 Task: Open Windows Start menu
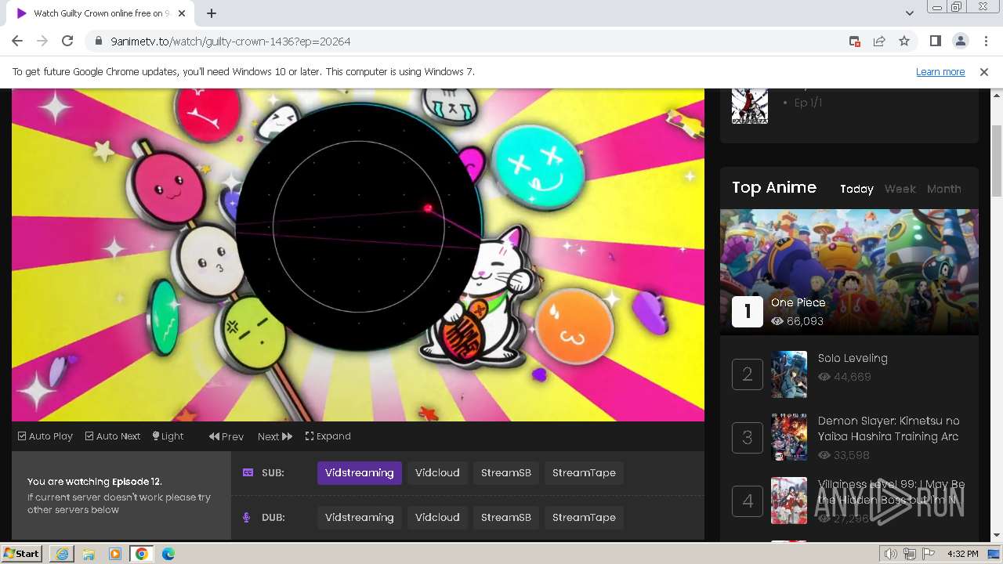point(21,554)
